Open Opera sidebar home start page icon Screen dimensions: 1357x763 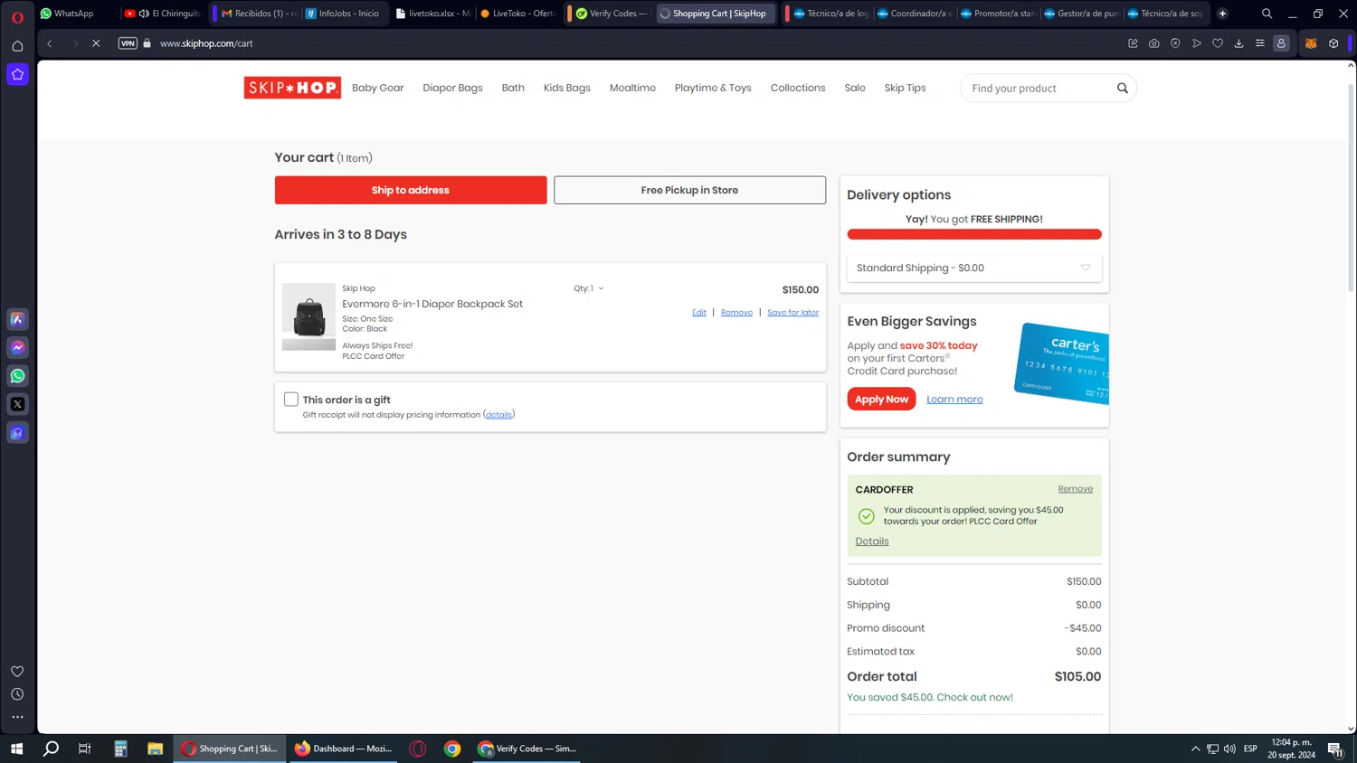17,46
